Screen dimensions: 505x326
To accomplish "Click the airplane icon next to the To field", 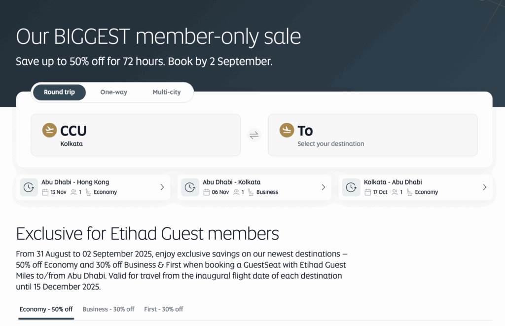I will [x=287, y=130].
